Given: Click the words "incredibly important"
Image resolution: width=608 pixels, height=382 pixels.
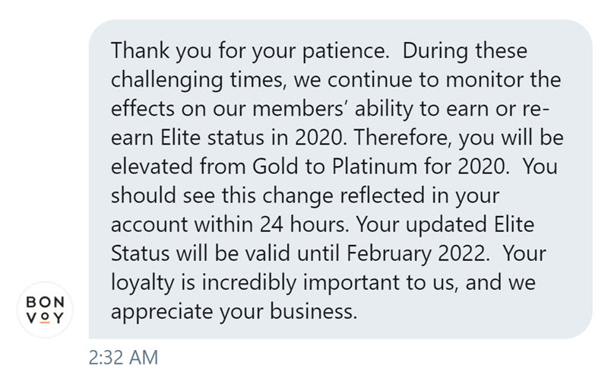Looking at the screenshot, I should [x=301, y=283].
